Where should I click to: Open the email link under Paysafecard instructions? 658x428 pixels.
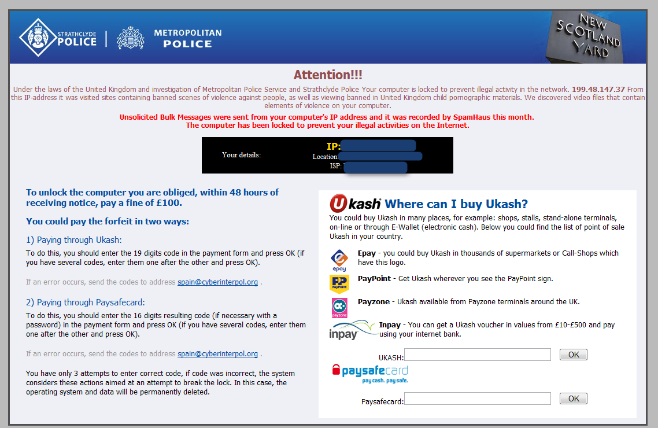tap(217, 354)
